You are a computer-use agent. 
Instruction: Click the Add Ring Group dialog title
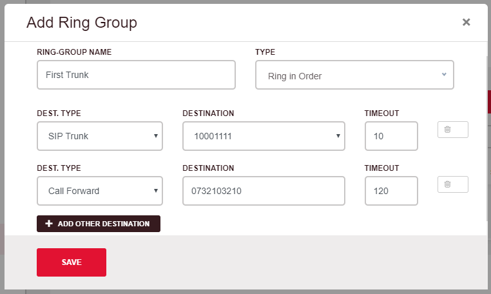coord(82,23)
